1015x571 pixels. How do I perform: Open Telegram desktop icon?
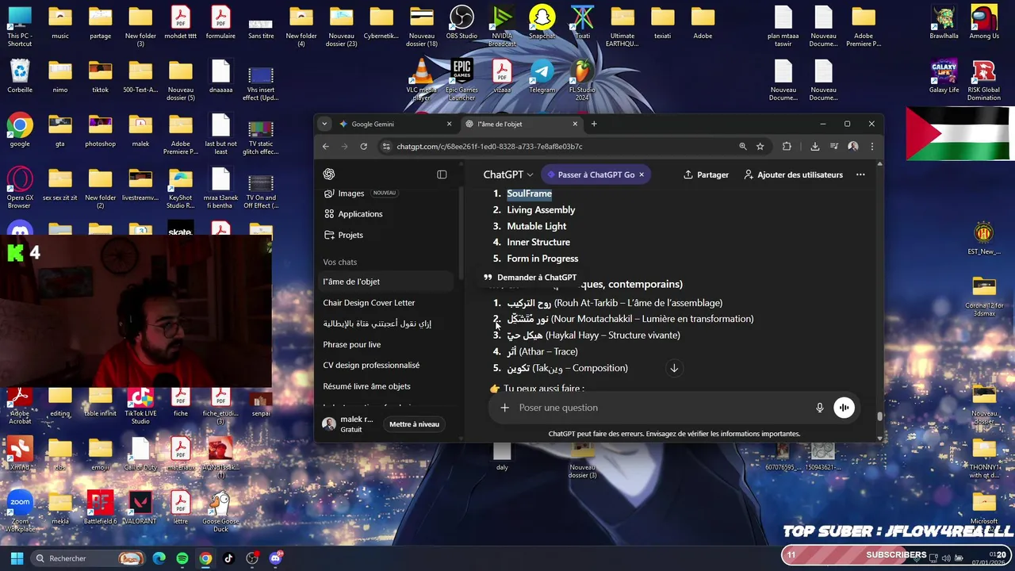542,76
